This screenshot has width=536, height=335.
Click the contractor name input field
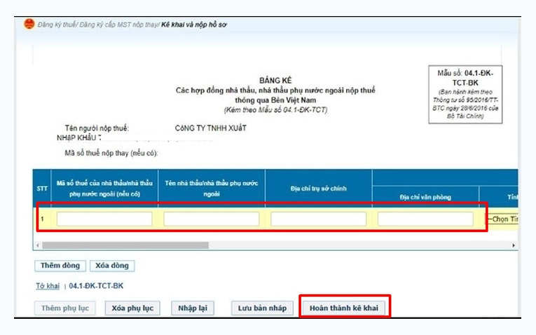(x=212, y=219)
